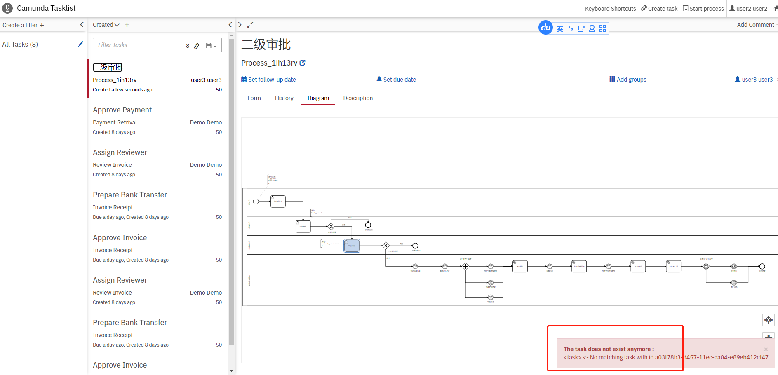Viewport: 778px width, 375px height.
Task: Toggle punctuation mode in input method bar
Action: (571, 28)
